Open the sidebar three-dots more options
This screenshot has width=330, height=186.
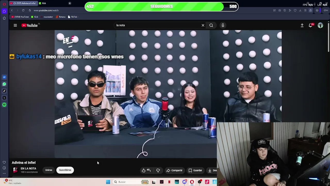pyautogui.click(x=4, y=173)
